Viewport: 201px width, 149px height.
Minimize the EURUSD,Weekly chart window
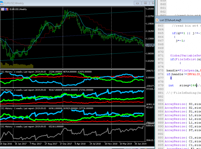pyautogui.click(x=137, y=3)
